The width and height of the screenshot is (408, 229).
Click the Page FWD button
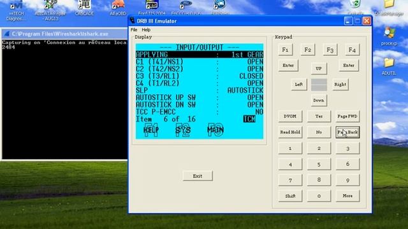coord(347,116)
